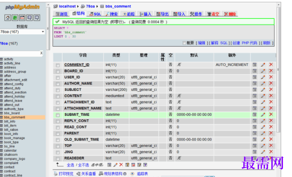
Task: Open the green SQL query window icon
Action: 15,18
